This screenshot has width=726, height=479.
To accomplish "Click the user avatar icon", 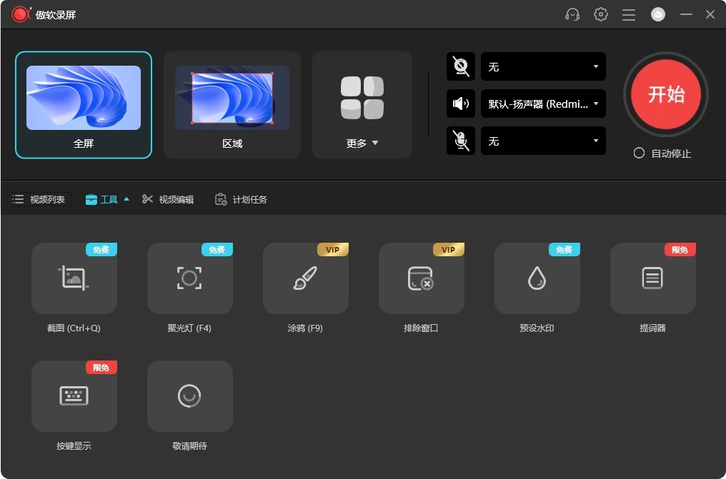I will (x=658, y=14).
